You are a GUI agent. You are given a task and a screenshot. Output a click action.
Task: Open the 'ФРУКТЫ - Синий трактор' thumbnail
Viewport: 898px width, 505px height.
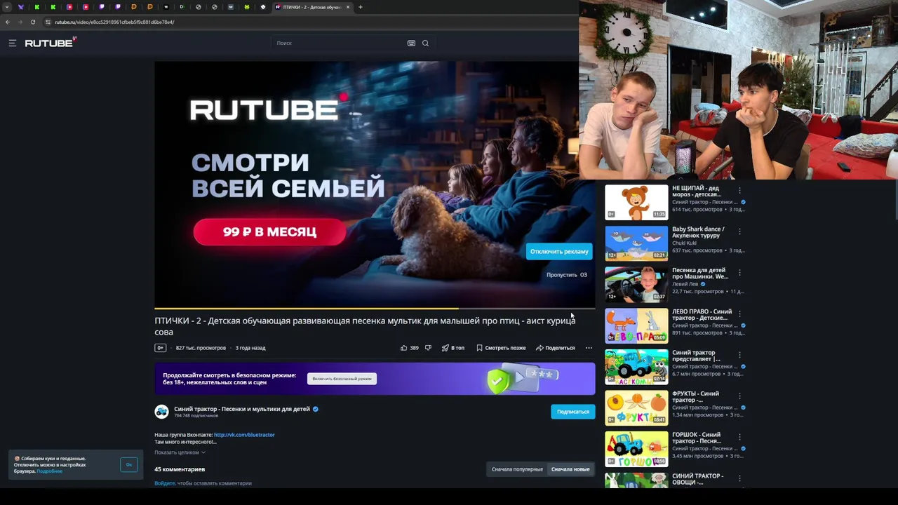pos(636,408)
